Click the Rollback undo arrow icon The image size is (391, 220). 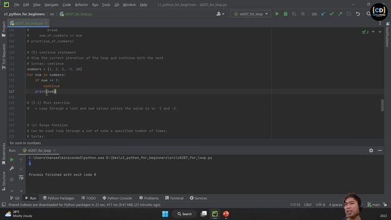click(x=358, y=14)
